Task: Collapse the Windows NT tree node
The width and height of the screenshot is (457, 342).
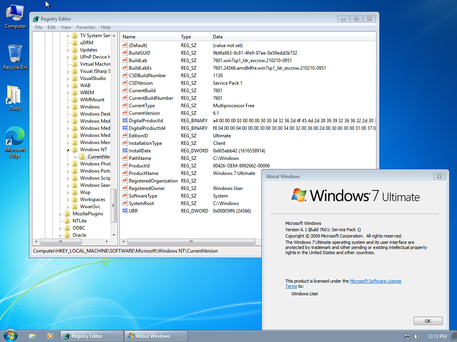Action: [68, 150]
